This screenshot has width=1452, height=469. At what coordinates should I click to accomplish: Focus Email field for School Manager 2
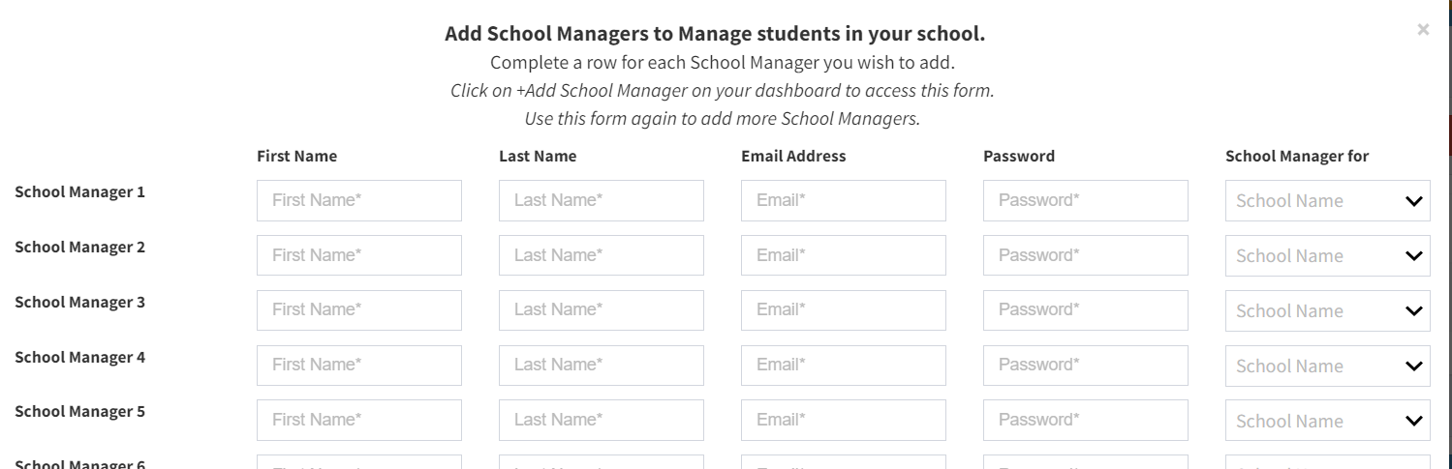point(843,255)
